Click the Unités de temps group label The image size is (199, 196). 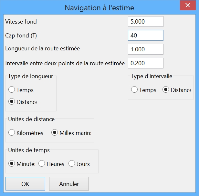tap(29, 150)
